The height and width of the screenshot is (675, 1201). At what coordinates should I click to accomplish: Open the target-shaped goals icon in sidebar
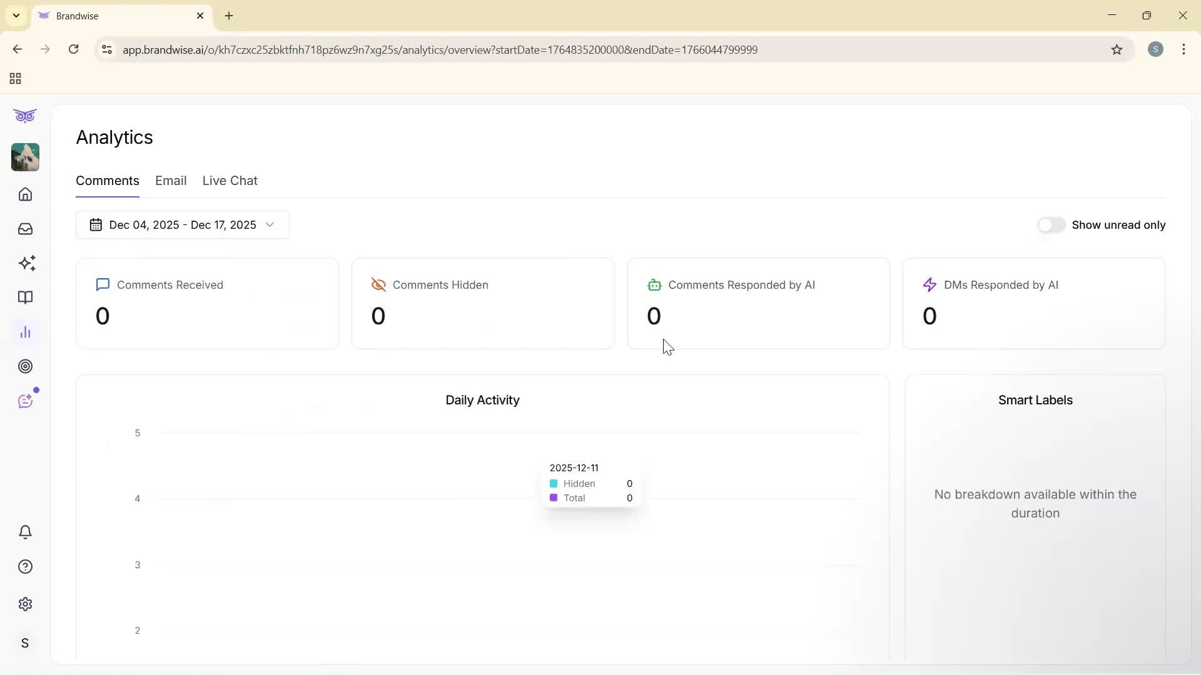coord(25,366)
